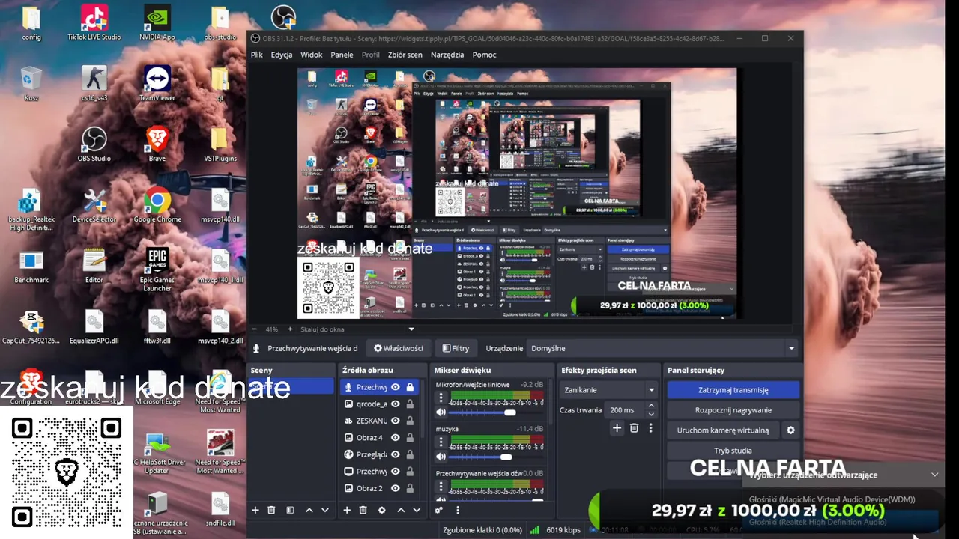
Task: Open Google Chrome desktop icon
Action: (x=157, y=205)
